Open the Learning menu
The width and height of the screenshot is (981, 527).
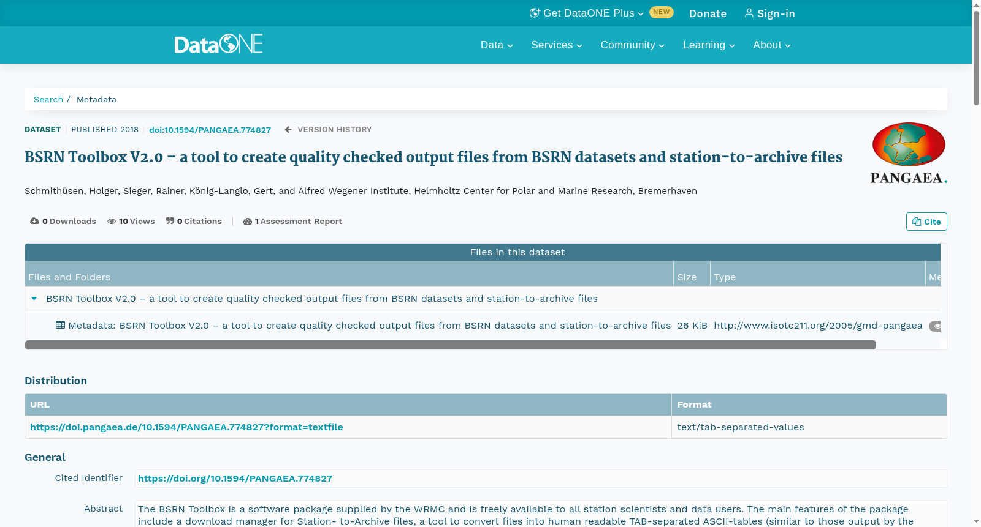(x=709, y=45)
